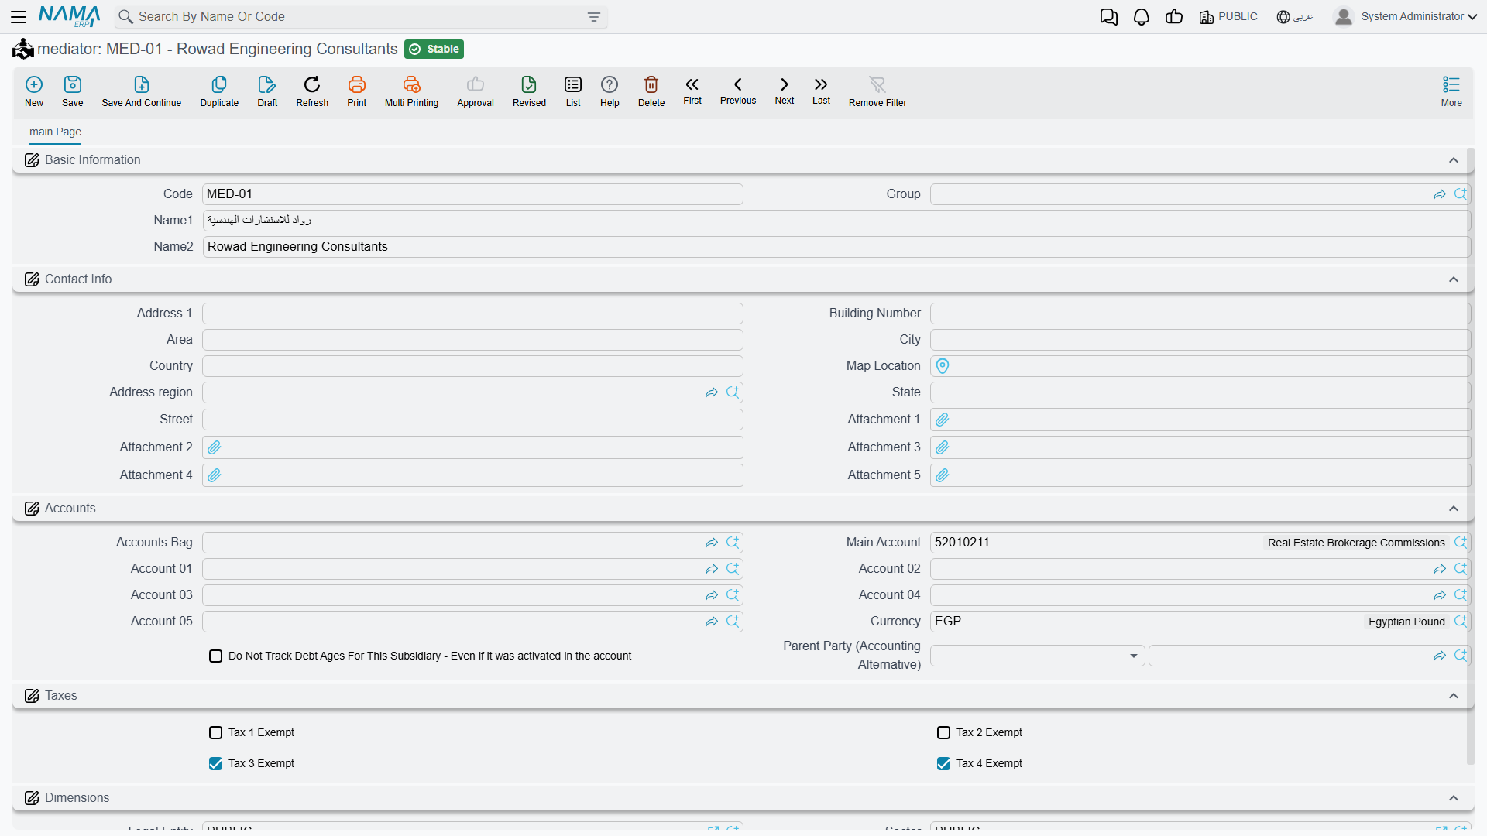Image resolution: width=1487 pixels, height=836 pixels.
Task: Collapse the Dimensions section
Action: [1454, 798]
